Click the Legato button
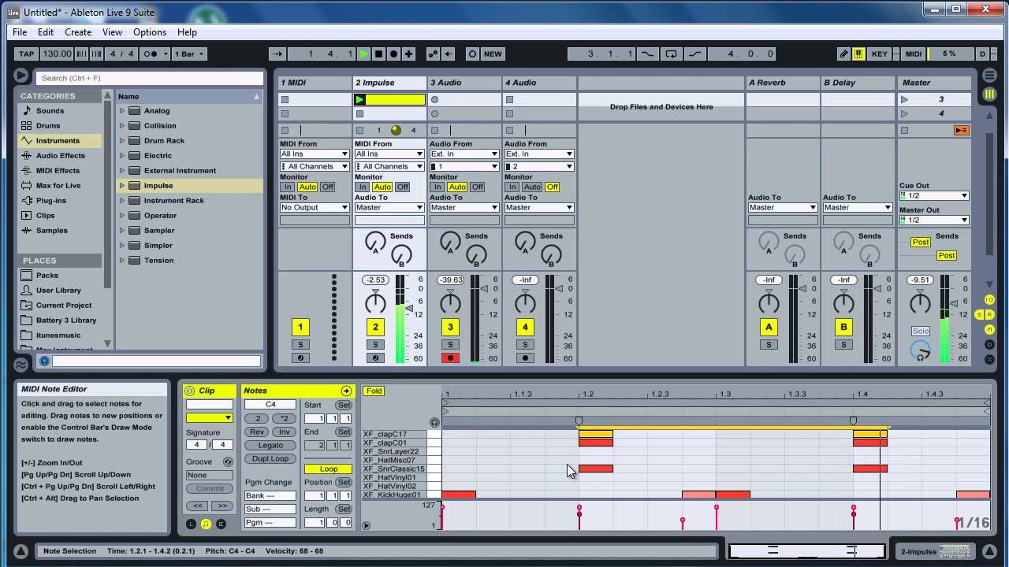Viewport: 1009px width, 567px height. pyautogui.click(x=270, y=445)
